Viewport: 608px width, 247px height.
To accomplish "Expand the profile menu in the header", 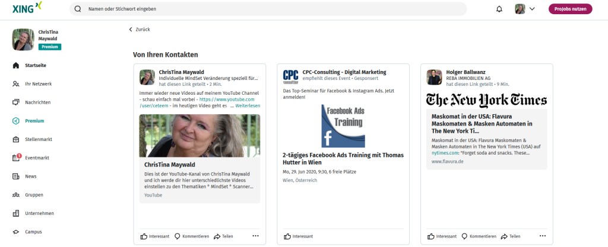I will tap(525, 9).
